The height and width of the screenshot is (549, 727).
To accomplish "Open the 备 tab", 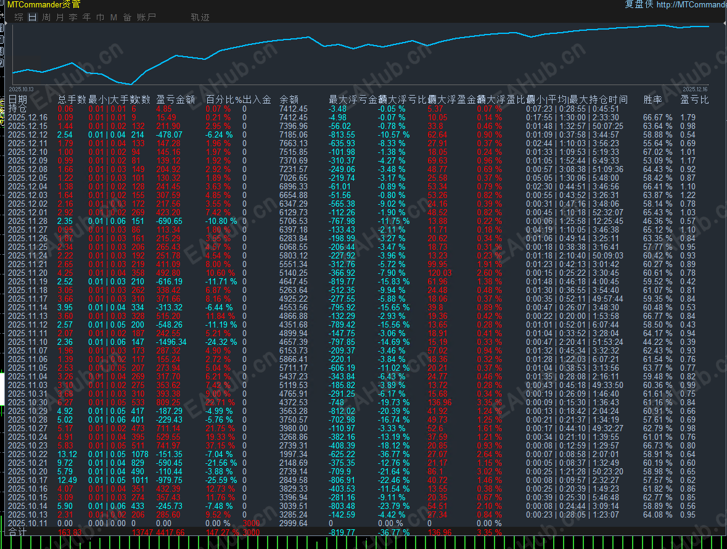I will [127, 17].
